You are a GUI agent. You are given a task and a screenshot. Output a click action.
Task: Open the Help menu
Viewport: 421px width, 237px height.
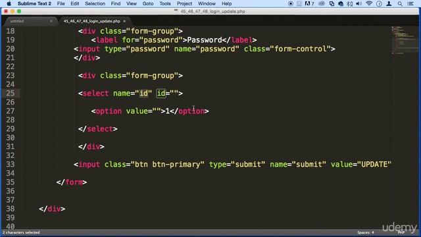[x=226, y=4]
